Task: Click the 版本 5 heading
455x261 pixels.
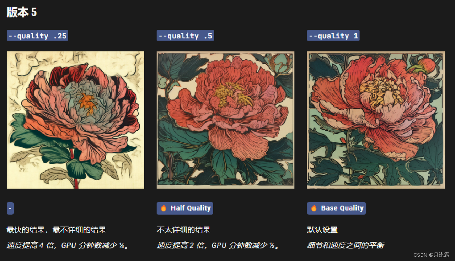Action: coord(22,12)
